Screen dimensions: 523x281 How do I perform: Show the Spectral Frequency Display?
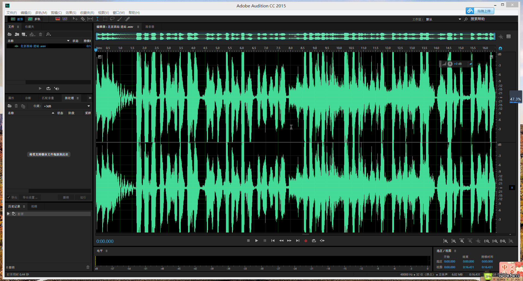click(58, 19)
